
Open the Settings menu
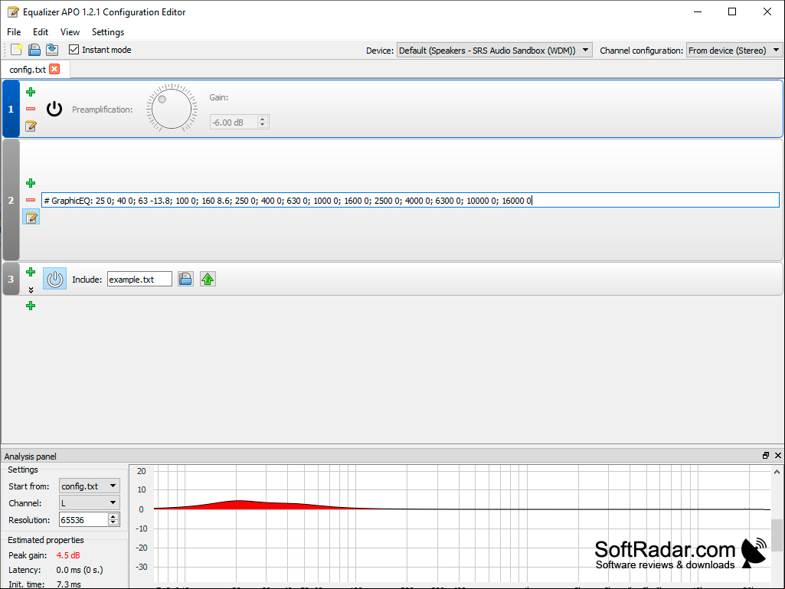(108, 32)
